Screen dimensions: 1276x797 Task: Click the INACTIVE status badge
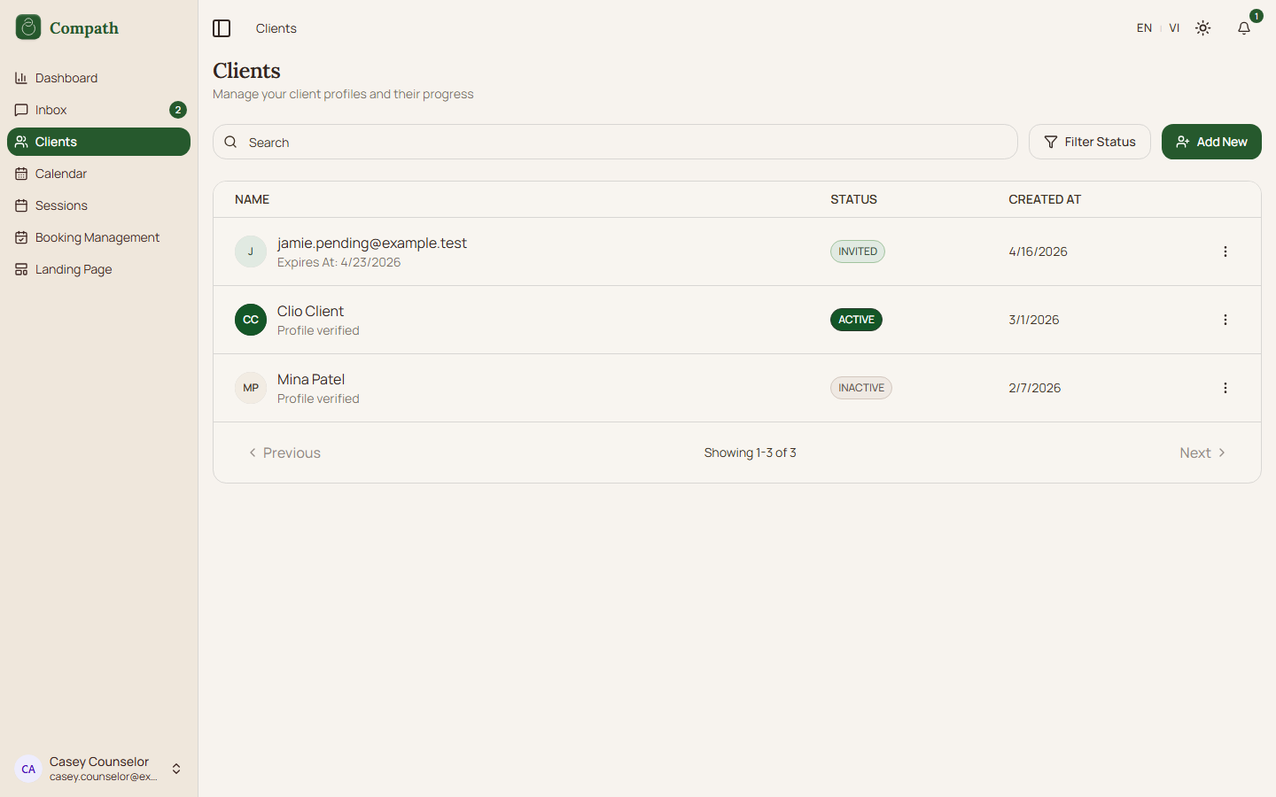coord(861,388)
